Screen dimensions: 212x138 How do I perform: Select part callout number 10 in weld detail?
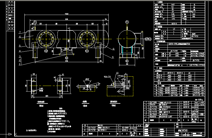[x=117, y=73]
